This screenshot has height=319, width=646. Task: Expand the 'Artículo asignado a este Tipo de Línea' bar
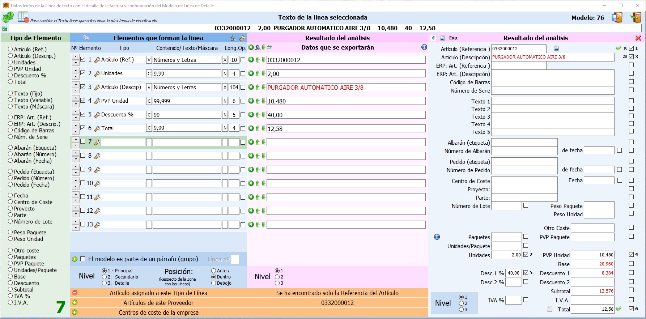(x=75, y=293)
